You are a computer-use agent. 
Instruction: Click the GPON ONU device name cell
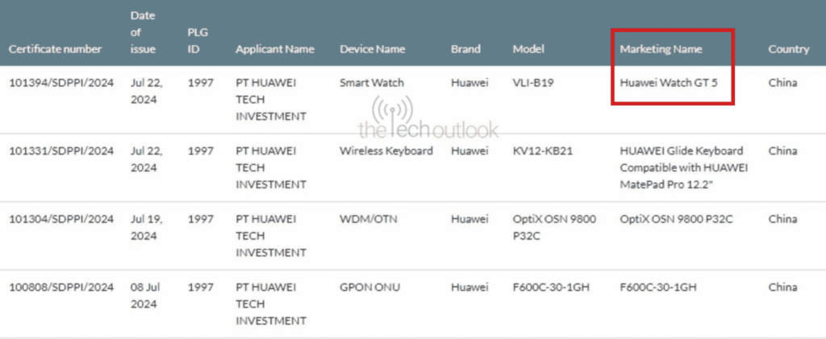pyautogui.click(x=369, y=287)
